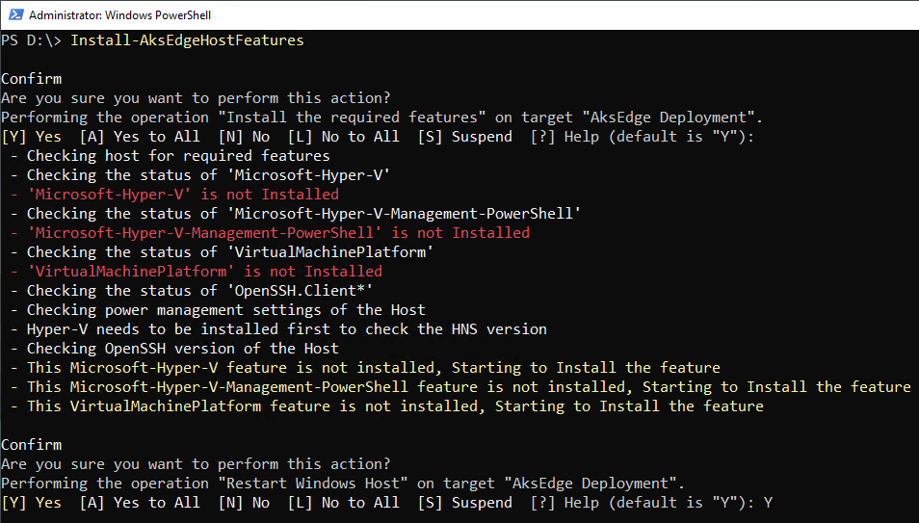The height and width of the screenshot is (523, 919).
Task: Click the first Confirm heading
Action: tap(32, 79)
